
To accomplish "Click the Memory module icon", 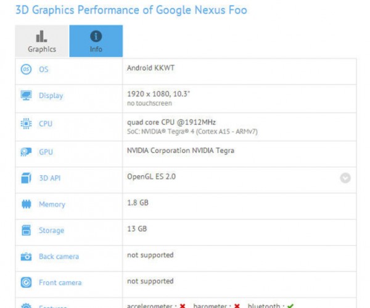I will 26,204.
